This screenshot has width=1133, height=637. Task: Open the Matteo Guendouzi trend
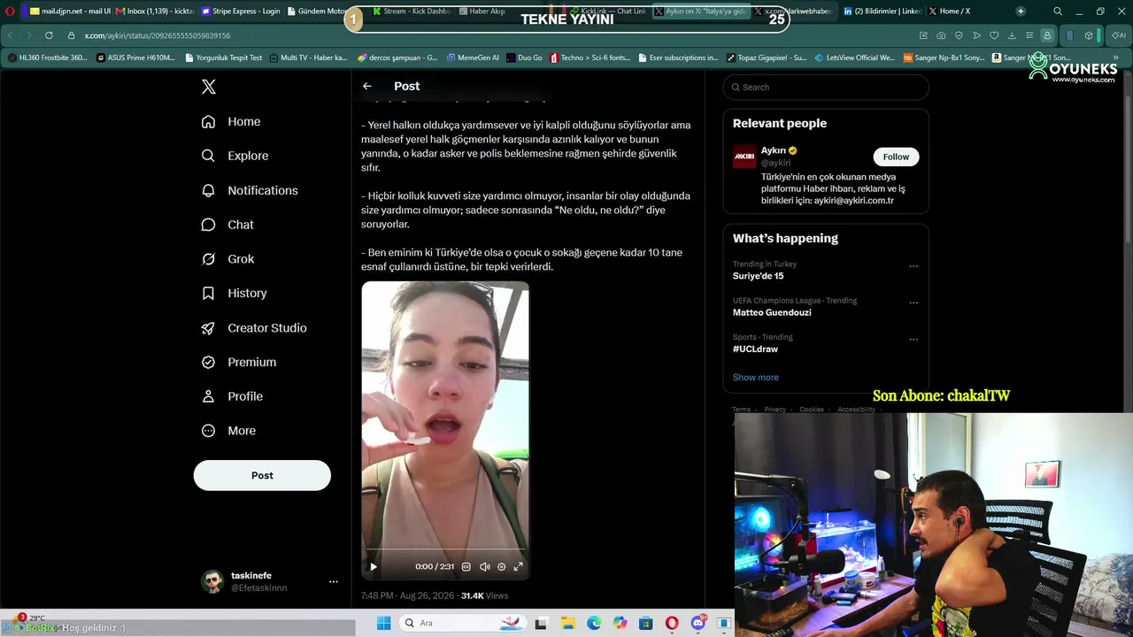click(x=772, y=312)
